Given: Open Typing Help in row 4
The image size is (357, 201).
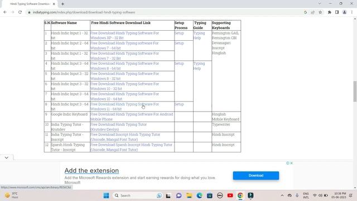Looking at the screenshot, I should click(199, 66).
